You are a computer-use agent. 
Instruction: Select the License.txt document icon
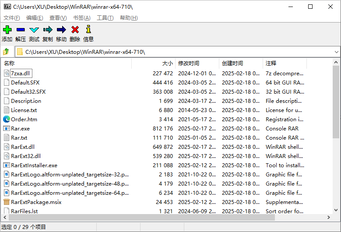7,110
